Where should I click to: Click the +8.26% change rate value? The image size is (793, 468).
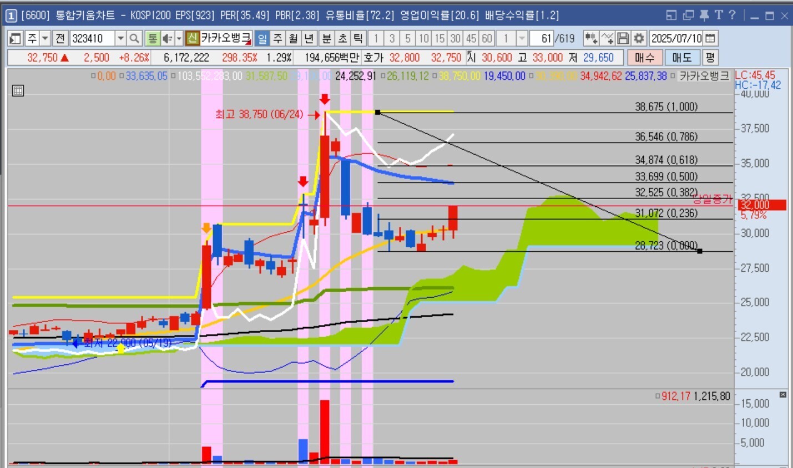click(134, 58)
